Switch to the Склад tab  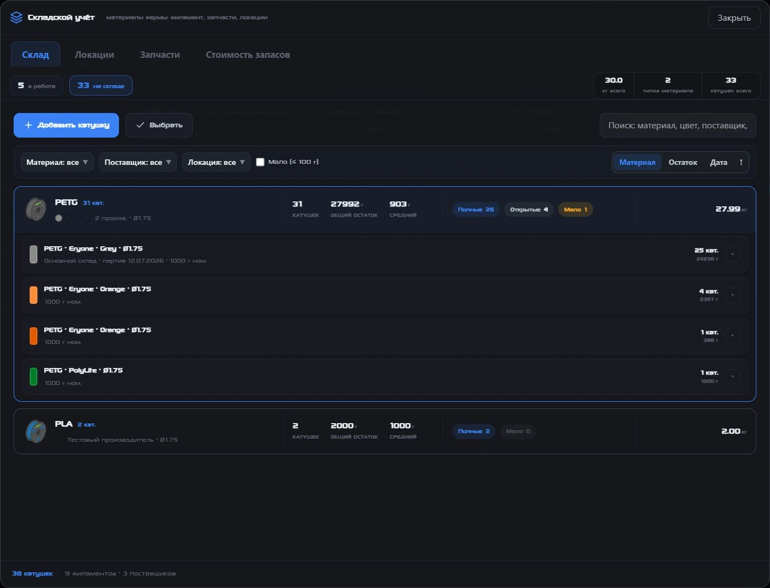[x=35, y=55]
